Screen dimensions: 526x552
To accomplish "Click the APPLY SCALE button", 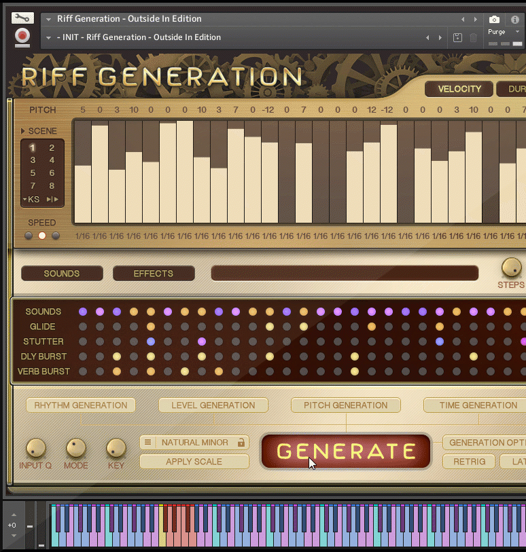I will (x=194, y=462).
